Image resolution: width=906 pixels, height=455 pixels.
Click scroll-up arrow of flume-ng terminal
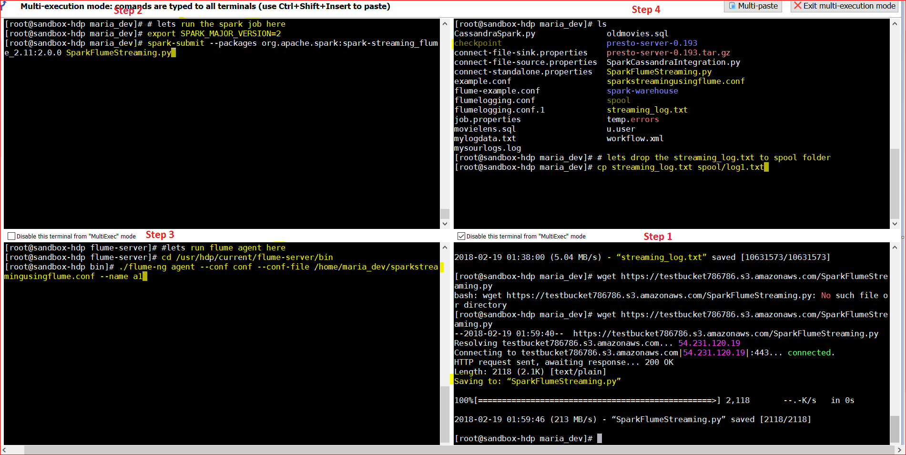445,247
